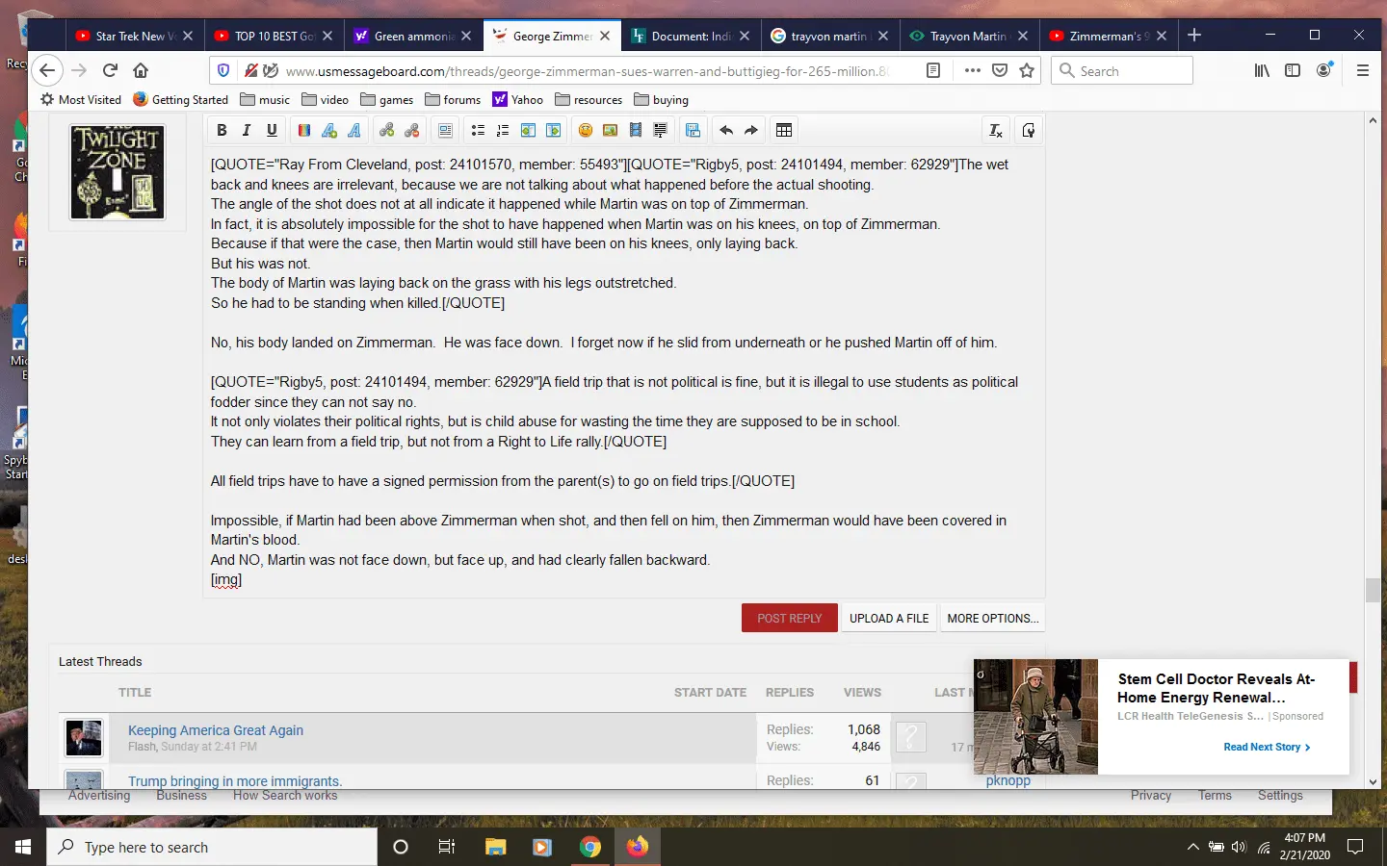1387x866 pixels.
Task: Click the Type here to search box
Action: [212, 847]
